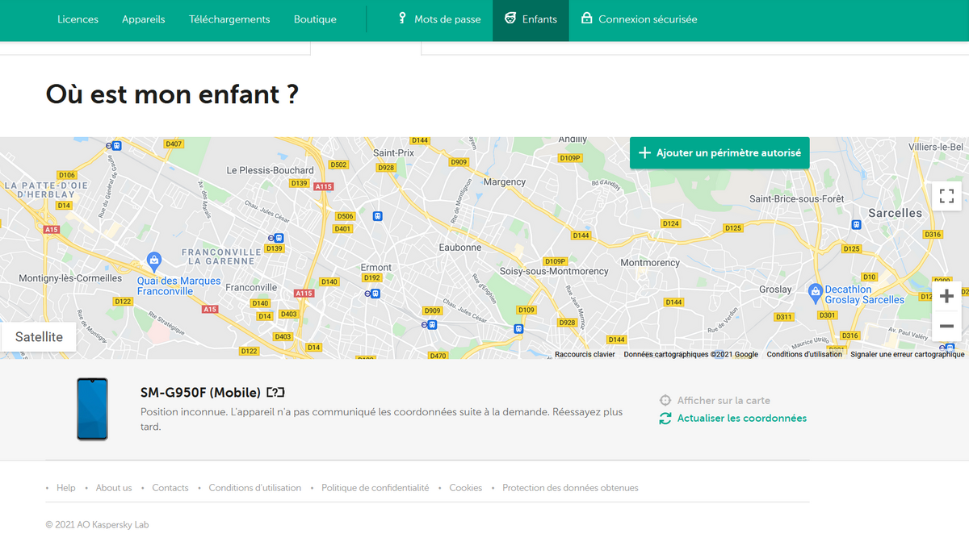Click Le Plessis-Bouchard map label
The width and height of the screenshot is (969, 546).
pos(271,170)
